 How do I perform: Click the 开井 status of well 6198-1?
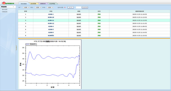pyautogui.click(x=99, y=14)
